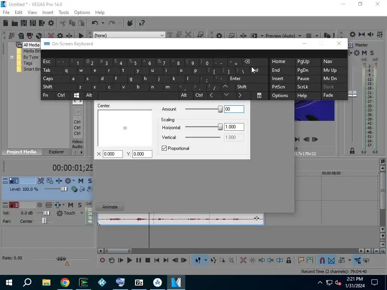Open the Edit tool dropdown arrow
The image size is (387, 290).
click(205, 260)
